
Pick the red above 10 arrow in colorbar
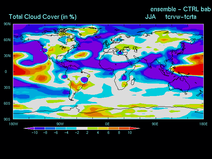[135, 128]
